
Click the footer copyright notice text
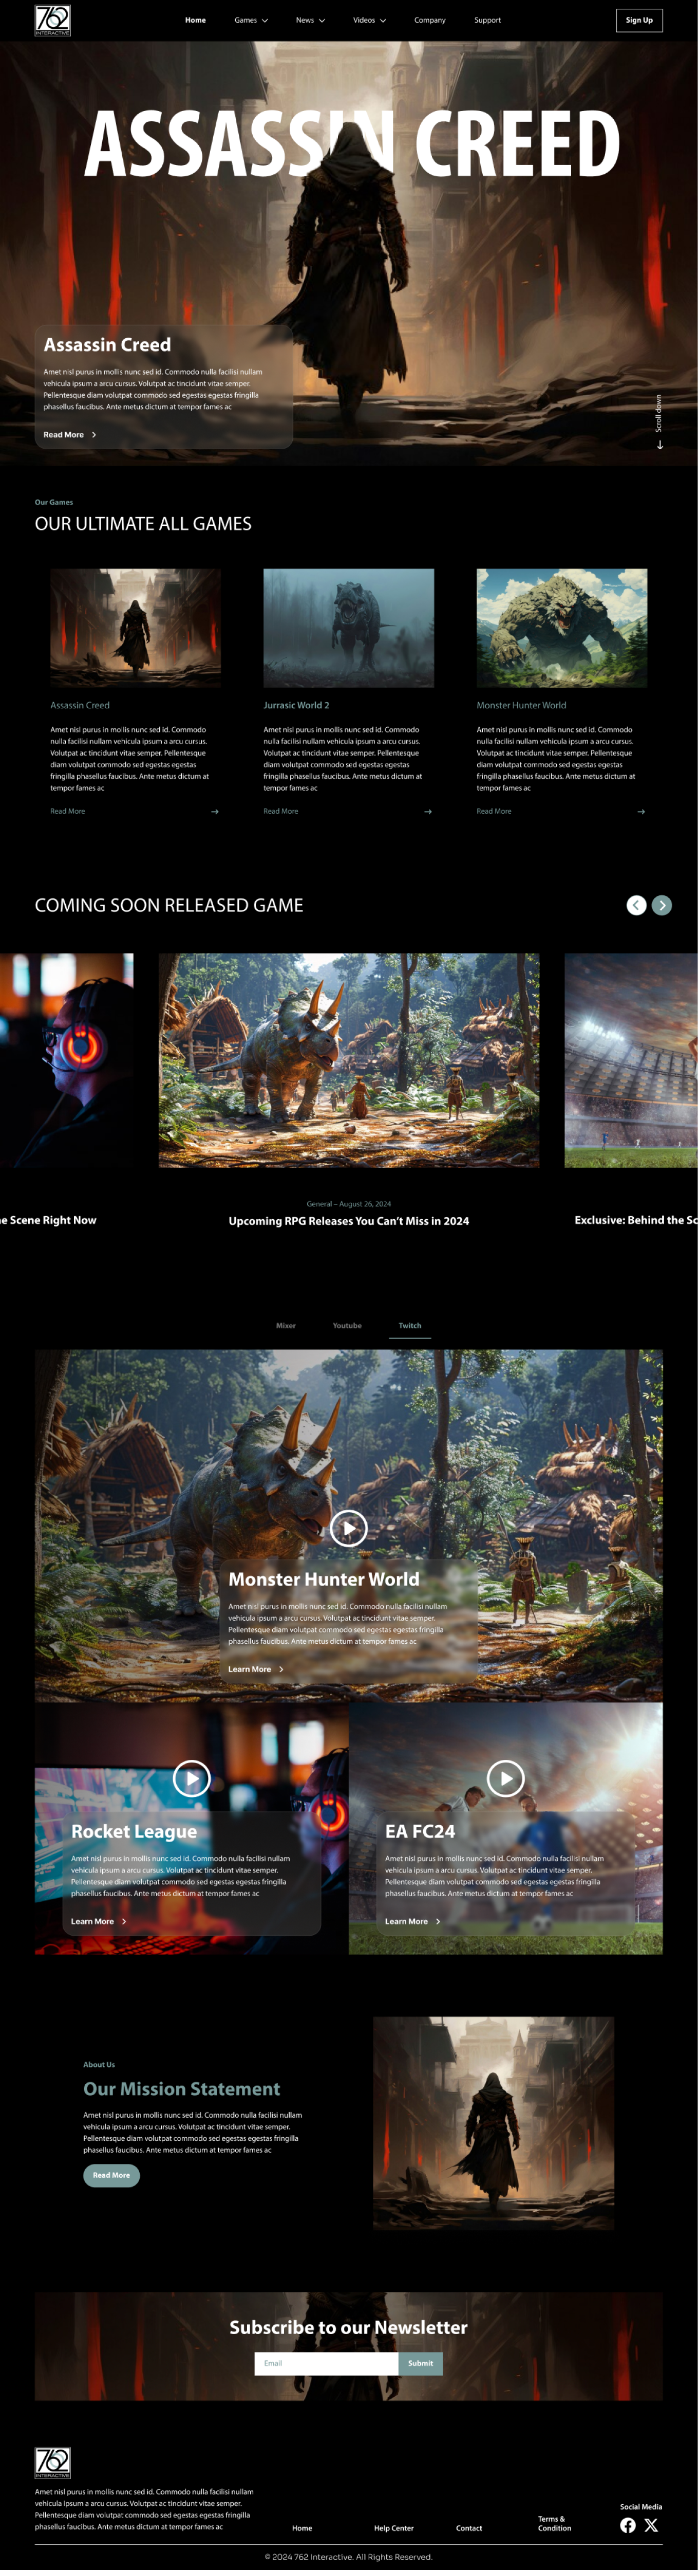click(349, 2557)
